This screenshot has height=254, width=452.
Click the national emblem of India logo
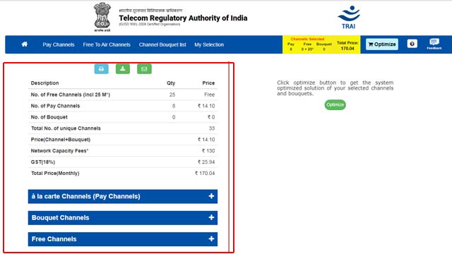click(x=102, y=17)
